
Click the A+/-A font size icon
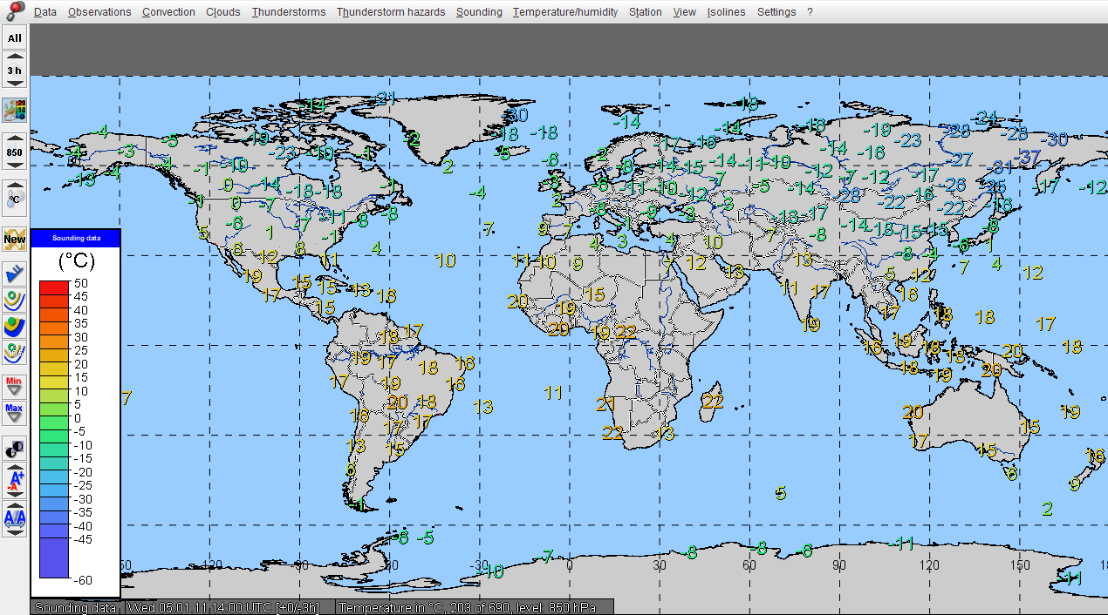pyautogui.click(x=15, y=479)
